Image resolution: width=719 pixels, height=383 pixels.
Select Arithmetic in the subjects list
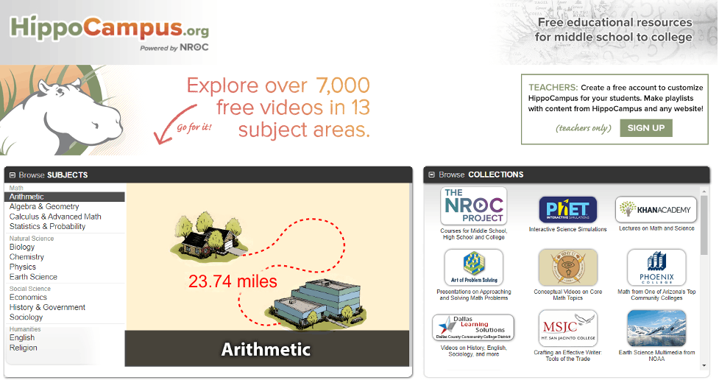tap(64, 197)
